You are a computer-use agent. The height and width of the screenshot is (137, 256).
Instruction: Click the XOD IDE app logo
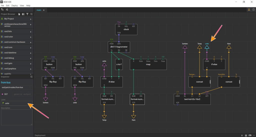(x=2, y=2)
